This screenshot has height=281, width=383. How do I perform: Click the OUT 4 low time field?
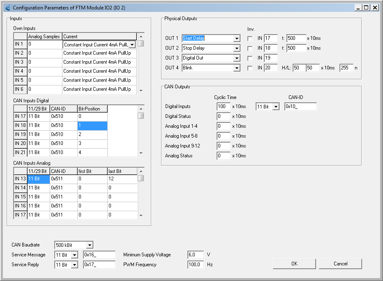[x=313, y=68]
